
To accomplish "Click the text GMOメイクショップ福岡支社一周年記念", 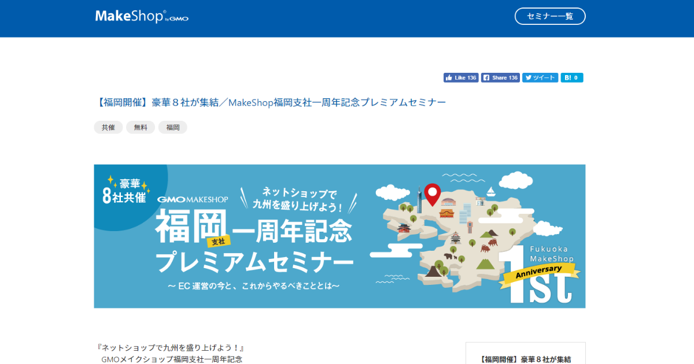I will tap(171, 359).
